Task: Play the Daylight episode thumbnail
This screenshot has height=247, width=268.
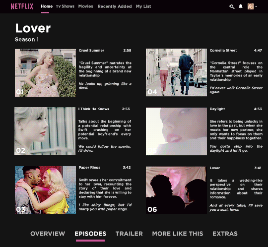Action: coord(176,131)
